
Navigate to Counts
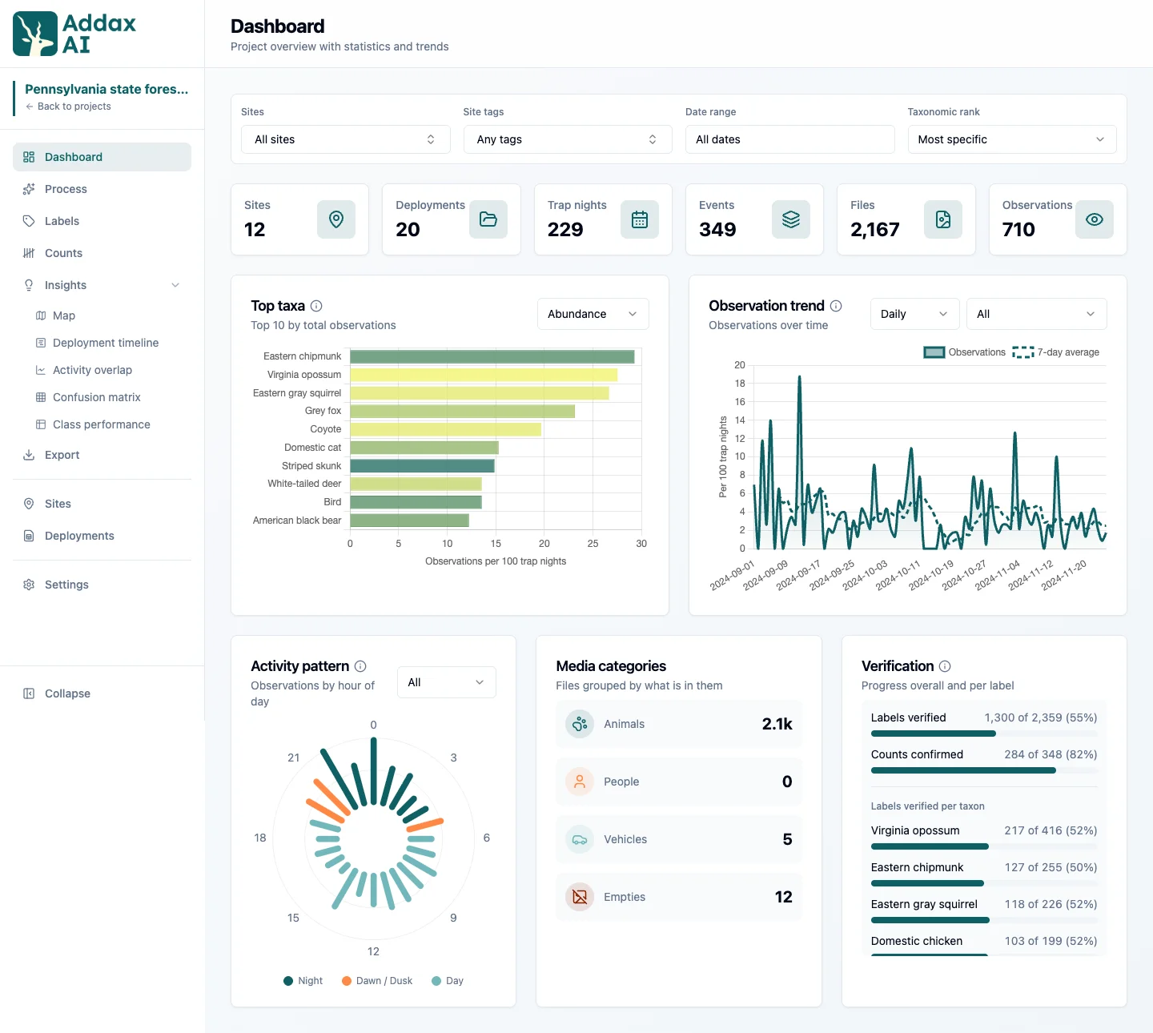click(x=102, y=253)
